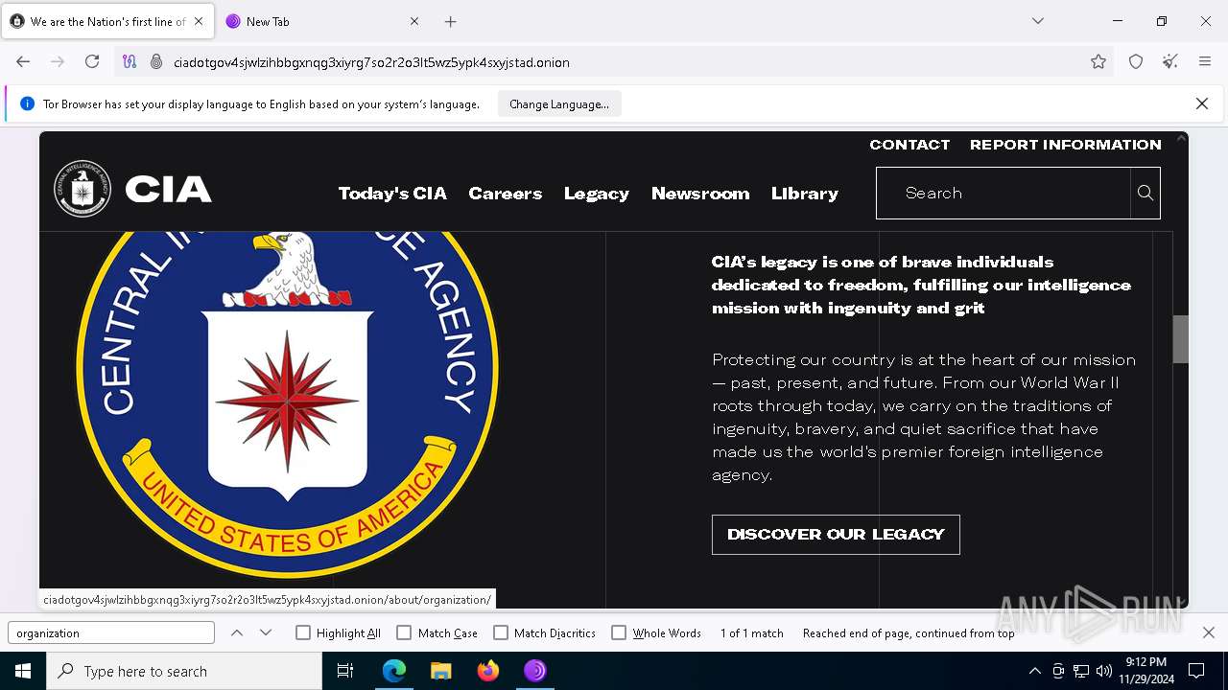Screen dimensions: 1228x690
Task: Bookmark this page with the star icon
Action: (1098, 61)
